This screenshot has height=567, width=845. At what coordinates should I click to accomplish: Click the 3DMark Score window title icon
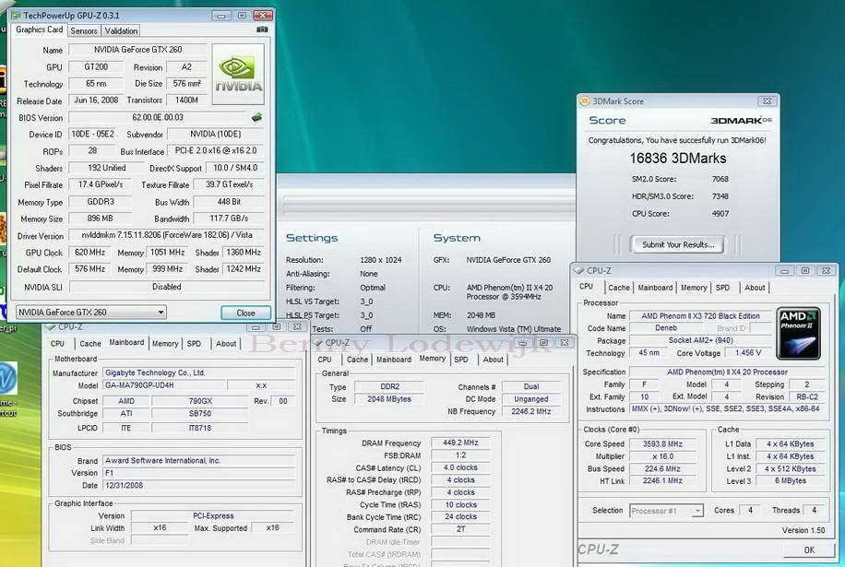[x=584, y=100]
